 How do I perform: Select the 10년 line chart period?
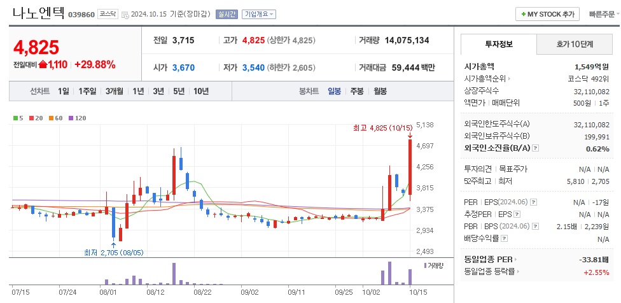[x=201, y=91]
